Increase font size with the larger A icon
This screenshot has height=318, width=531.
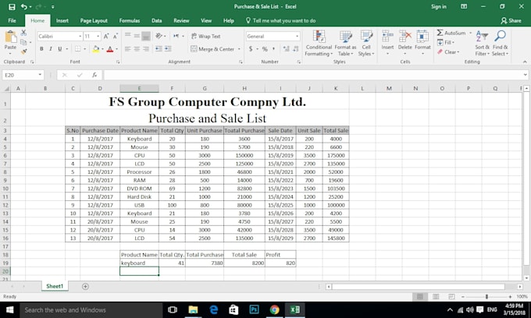(x=106, y=36)
